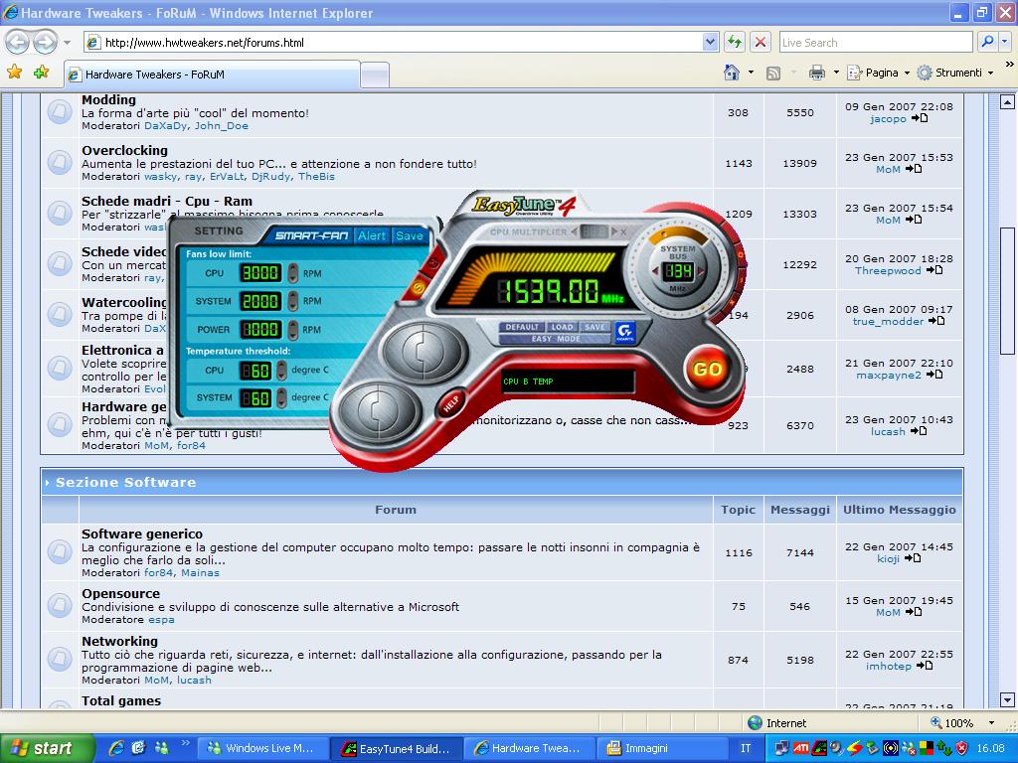Click the Modding forum status icon
The height and width of the screenshot is (763, 1018).
60,112
